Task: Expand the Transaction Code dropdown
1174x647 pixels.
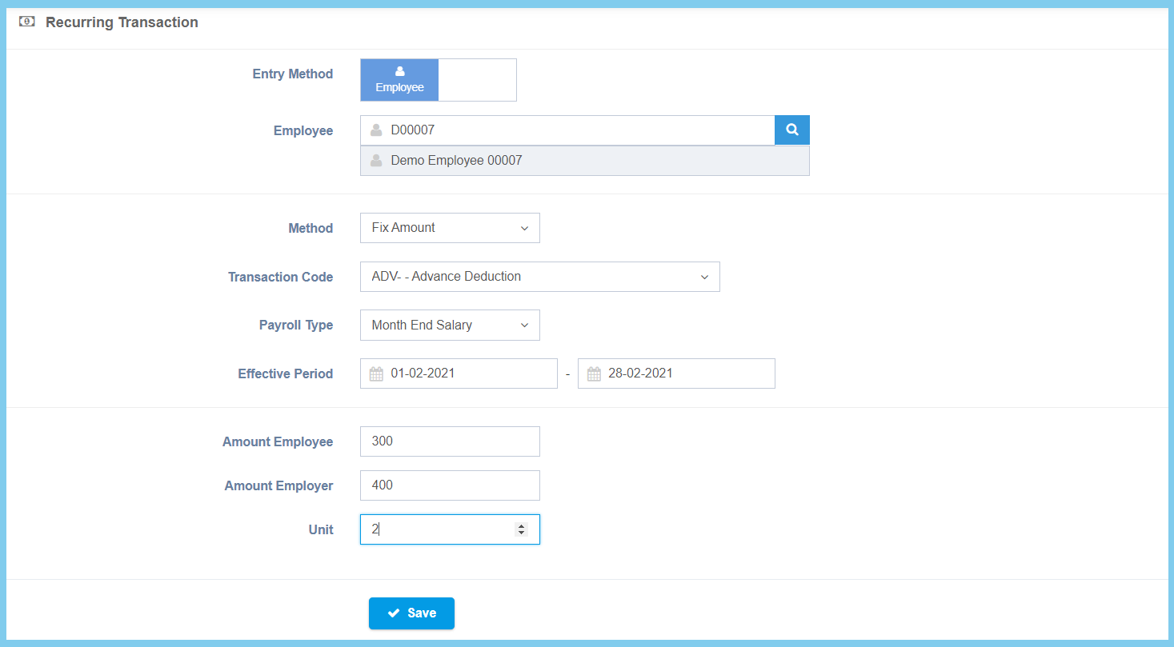Action: 539,277
